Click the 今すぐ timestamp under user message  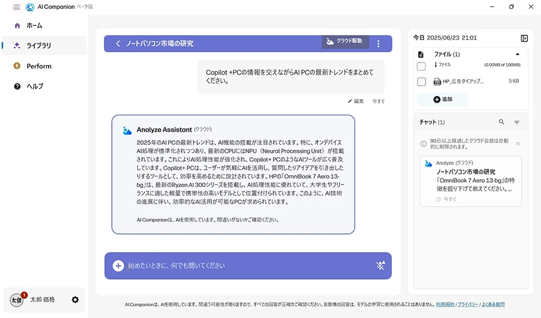(x=378, y=101)
